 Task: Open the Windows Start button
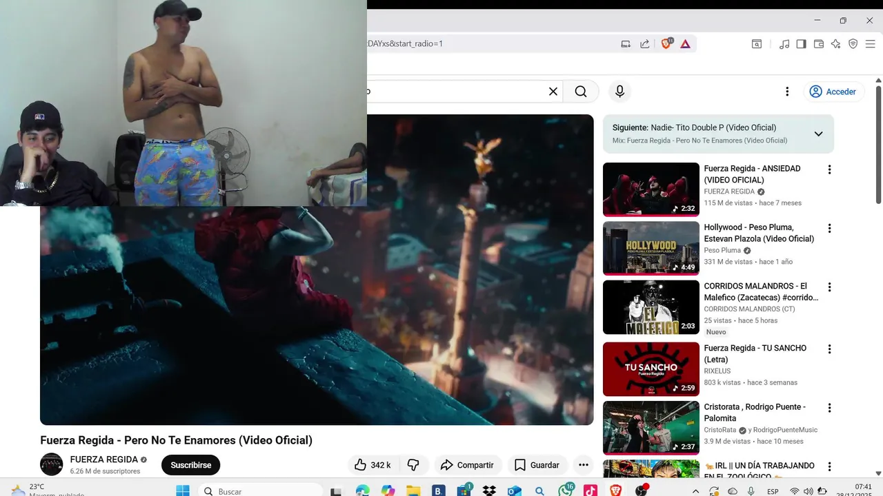[x=183, y=491]
